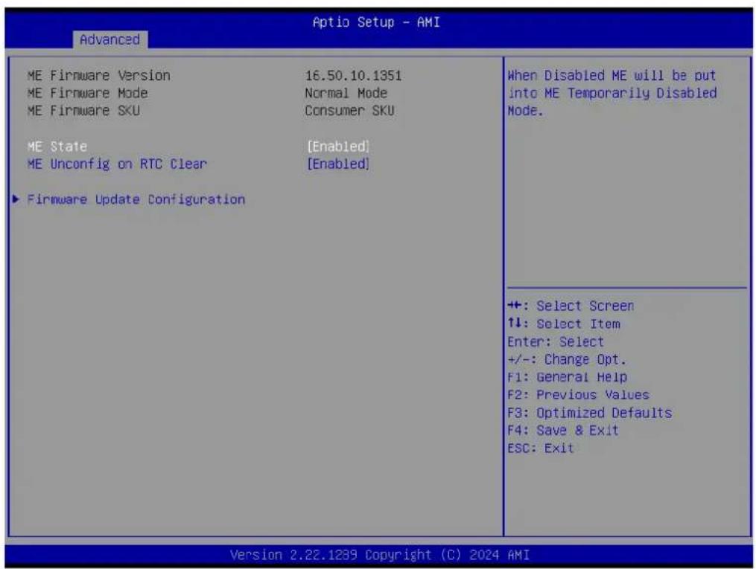Click the ME Firmware Version label

99,76
